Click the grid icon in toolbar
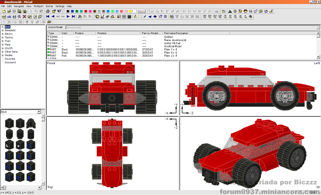 [124, 17]
